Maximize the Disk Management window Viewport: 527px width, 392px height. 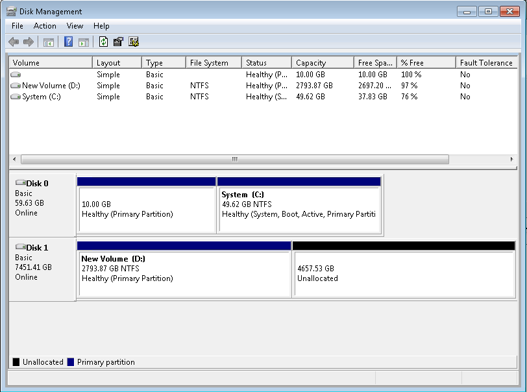coord(488,12)
